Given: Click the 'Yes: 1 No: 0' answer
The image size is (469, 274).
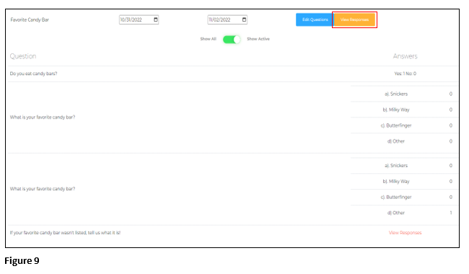Looking at the screenshot, I should [405, 74].
